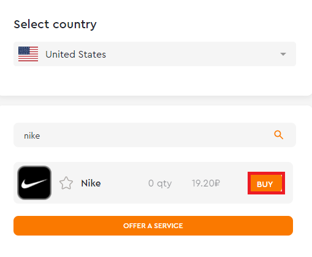
Task: Click the "Select country" heading
Action: (55, 25)
